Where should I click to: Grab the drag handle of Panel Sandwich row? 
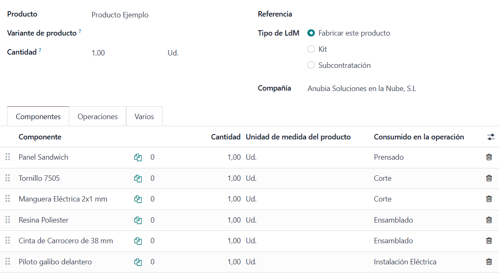click(7, 157)
